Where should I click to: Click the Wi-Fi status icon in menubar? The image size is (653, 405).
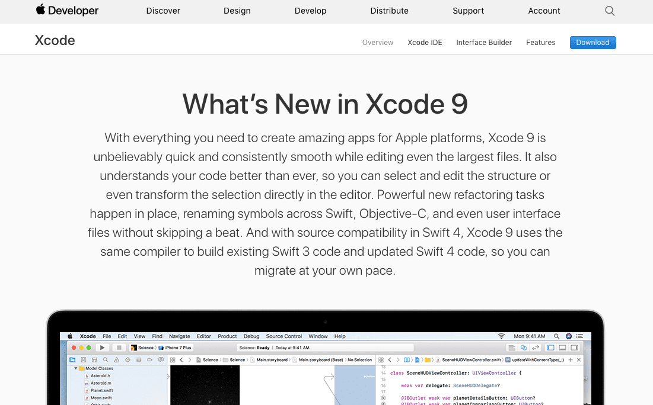click(x=501, y=336)
